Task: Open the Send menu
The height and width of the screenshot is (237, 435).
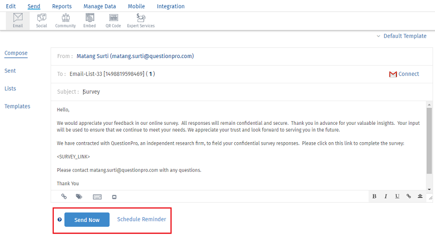Action: click(x=34, y=6)
